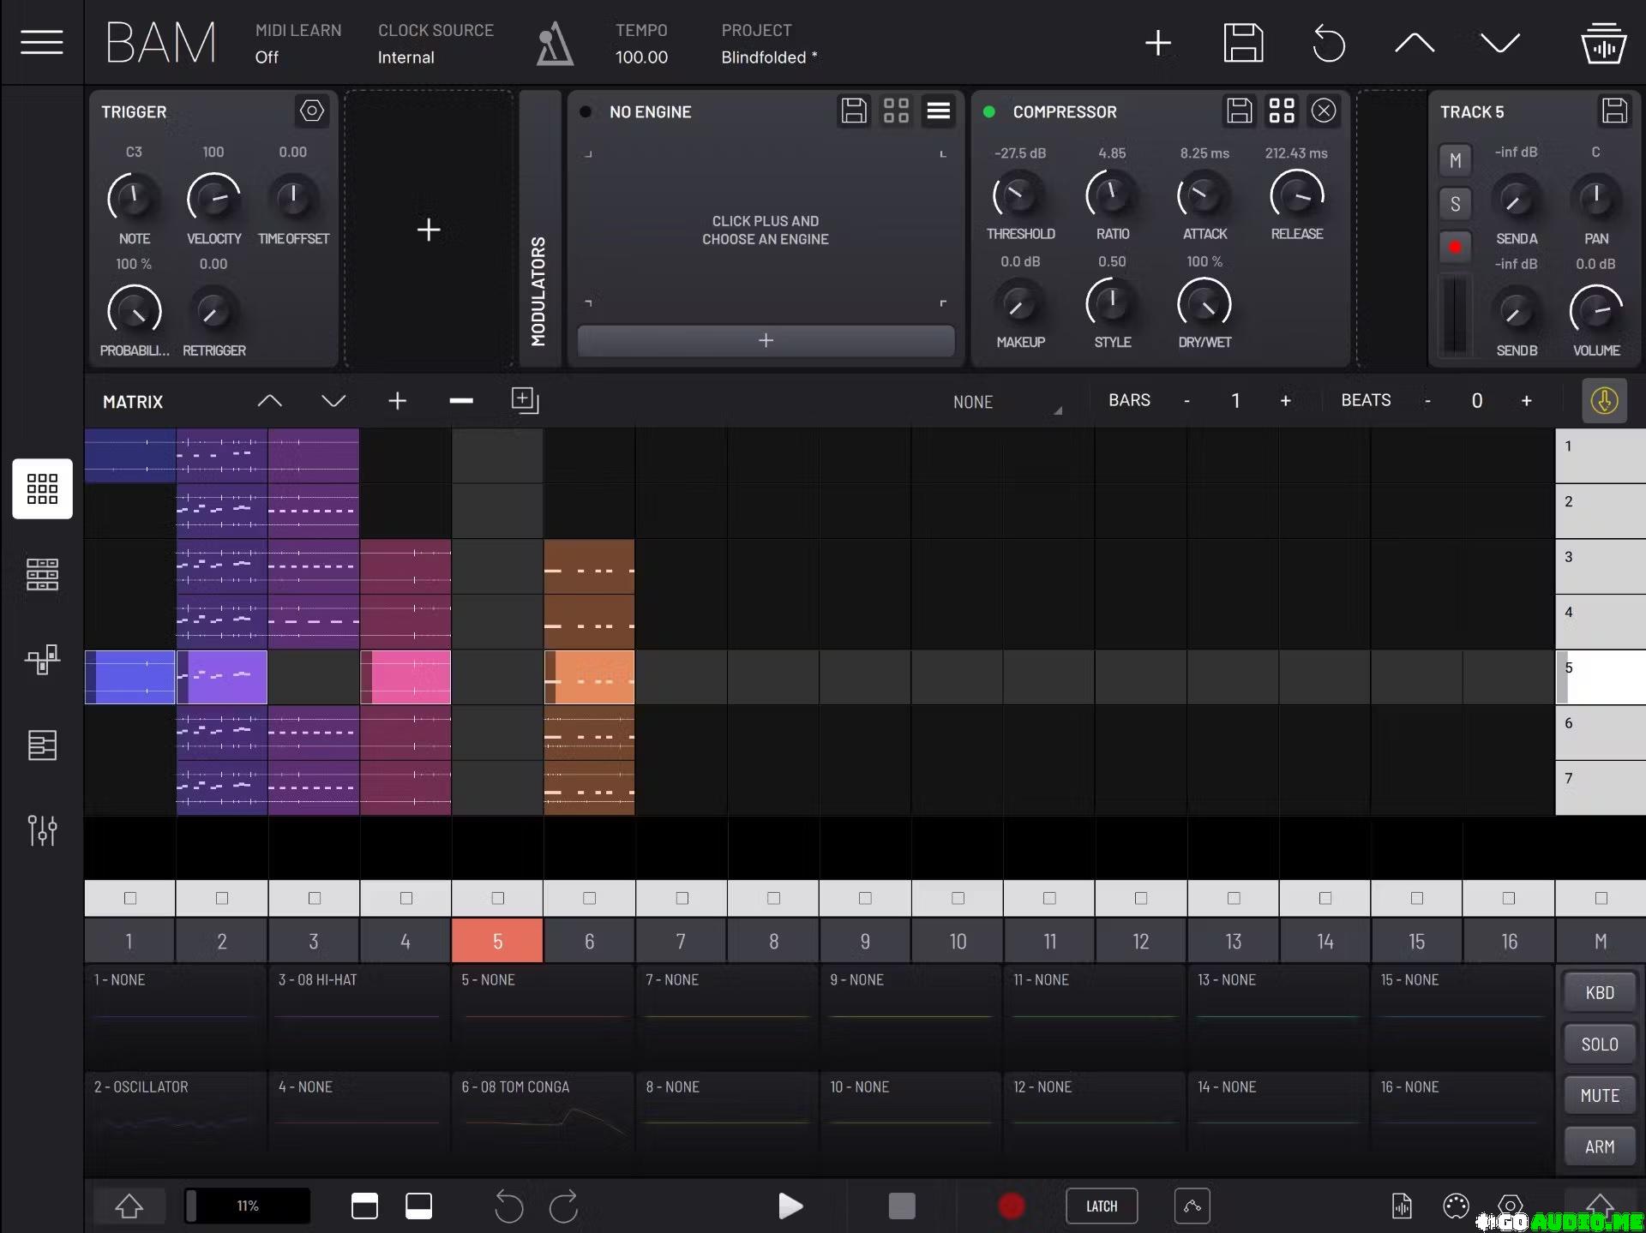Click the duplicate pattern icon in Matrix bar
The image size is (1646, 1233).
tap(525, 400)
